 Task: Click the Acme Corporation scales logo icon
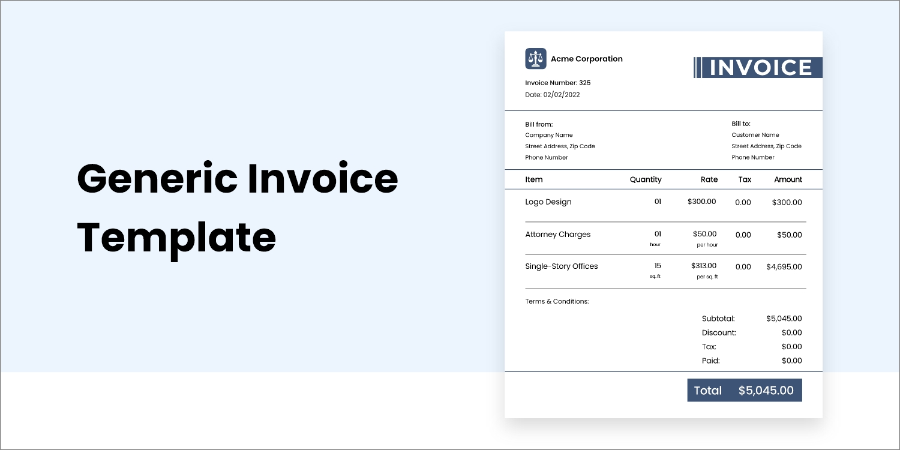(x=536, y=59)
